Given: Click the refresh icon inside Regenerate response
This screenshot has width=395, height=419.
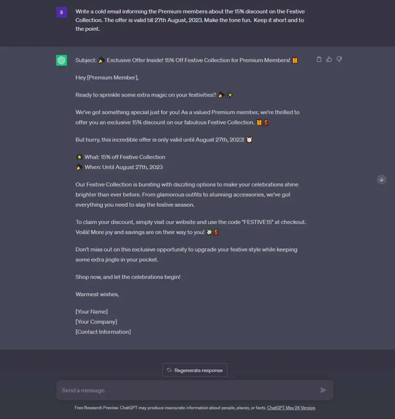Looking at the screenshot, I should click(169, 370).
